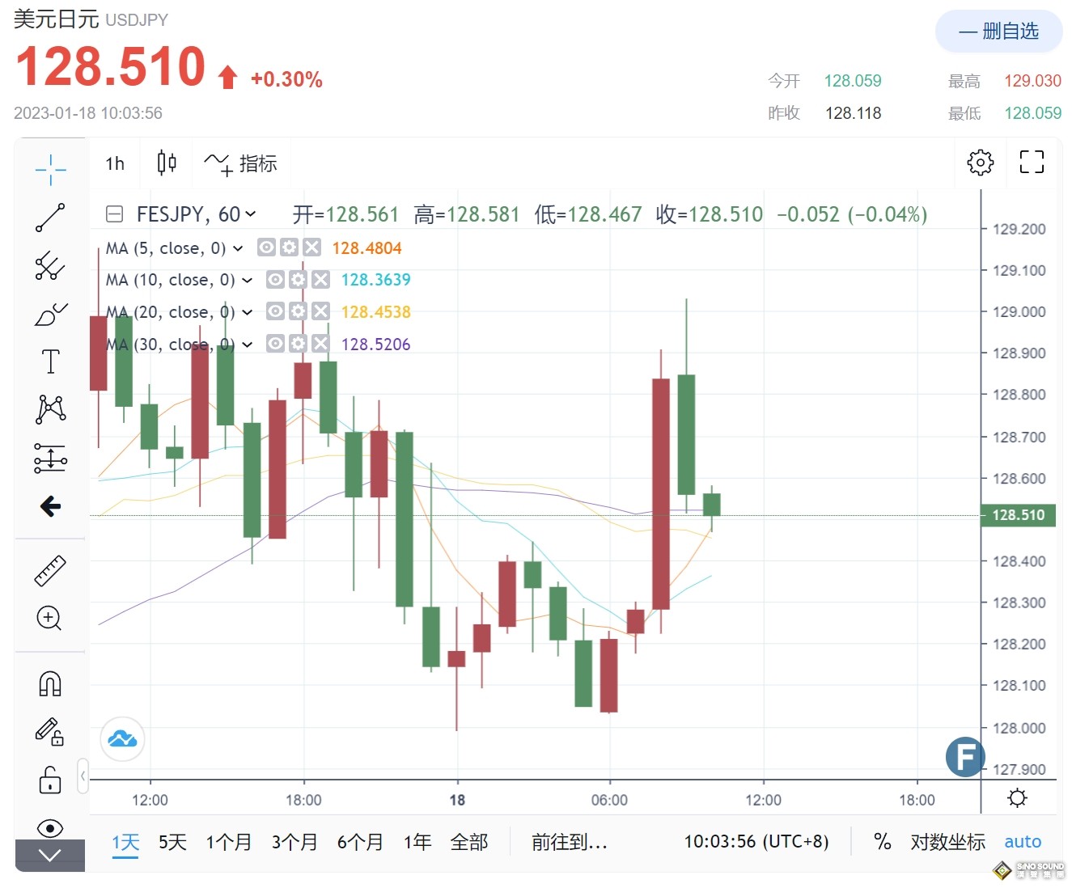
Task: Enter fullscreen chart mode
Action: click(1032, 163)
